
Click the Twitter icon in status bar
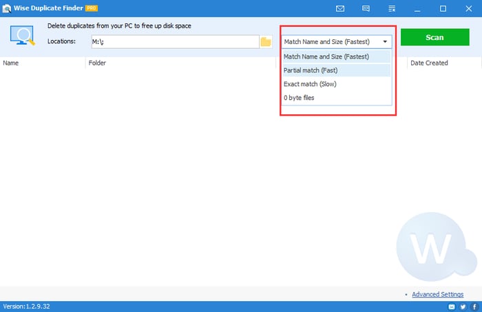[x=463, y=306]
